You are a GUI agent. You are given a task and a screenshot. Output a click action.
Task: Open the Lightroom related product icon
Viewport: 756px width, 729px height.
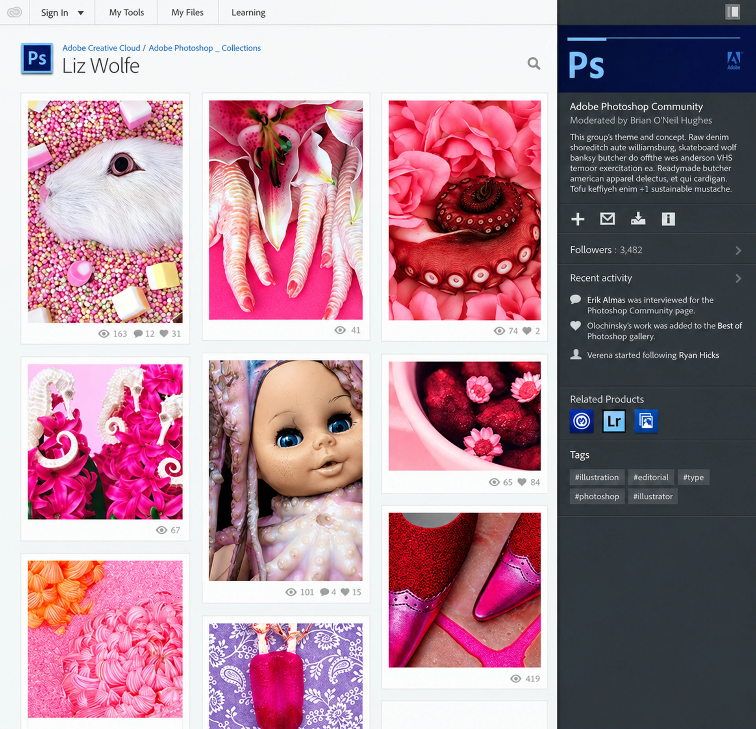tap(614, 421)
